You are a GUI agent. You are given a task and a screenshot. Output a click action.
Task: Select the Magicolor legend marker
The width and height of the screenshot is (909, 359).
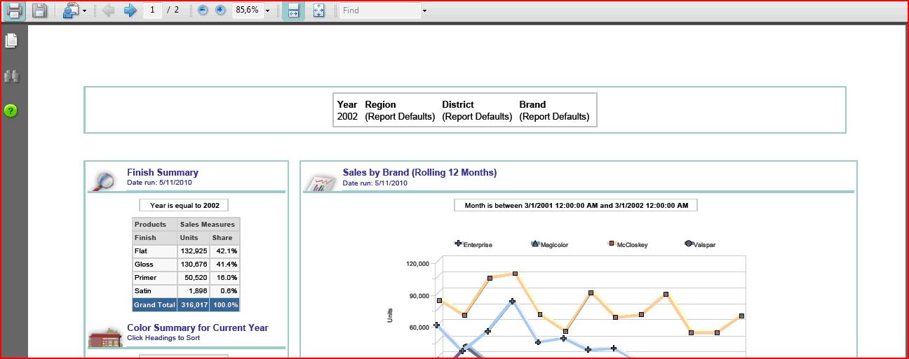point(536,244)
